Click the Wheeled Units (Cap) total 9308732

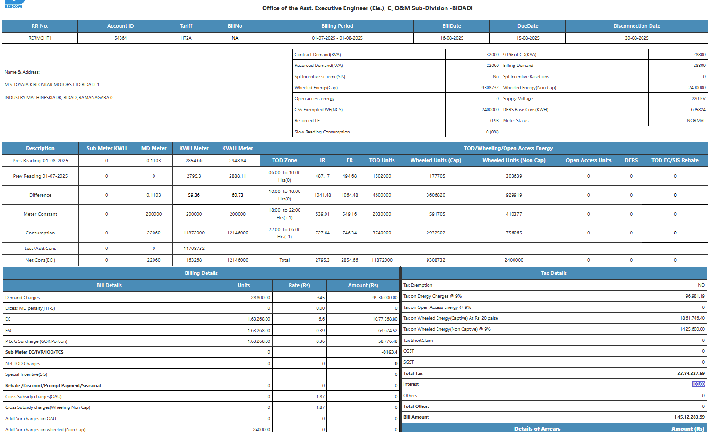436,260
